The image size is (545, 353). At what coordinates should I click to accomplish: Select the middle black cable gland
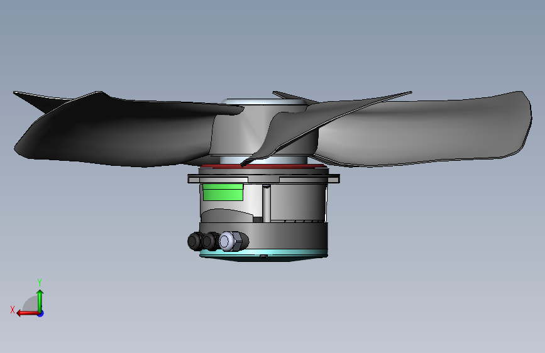[211, 241]
